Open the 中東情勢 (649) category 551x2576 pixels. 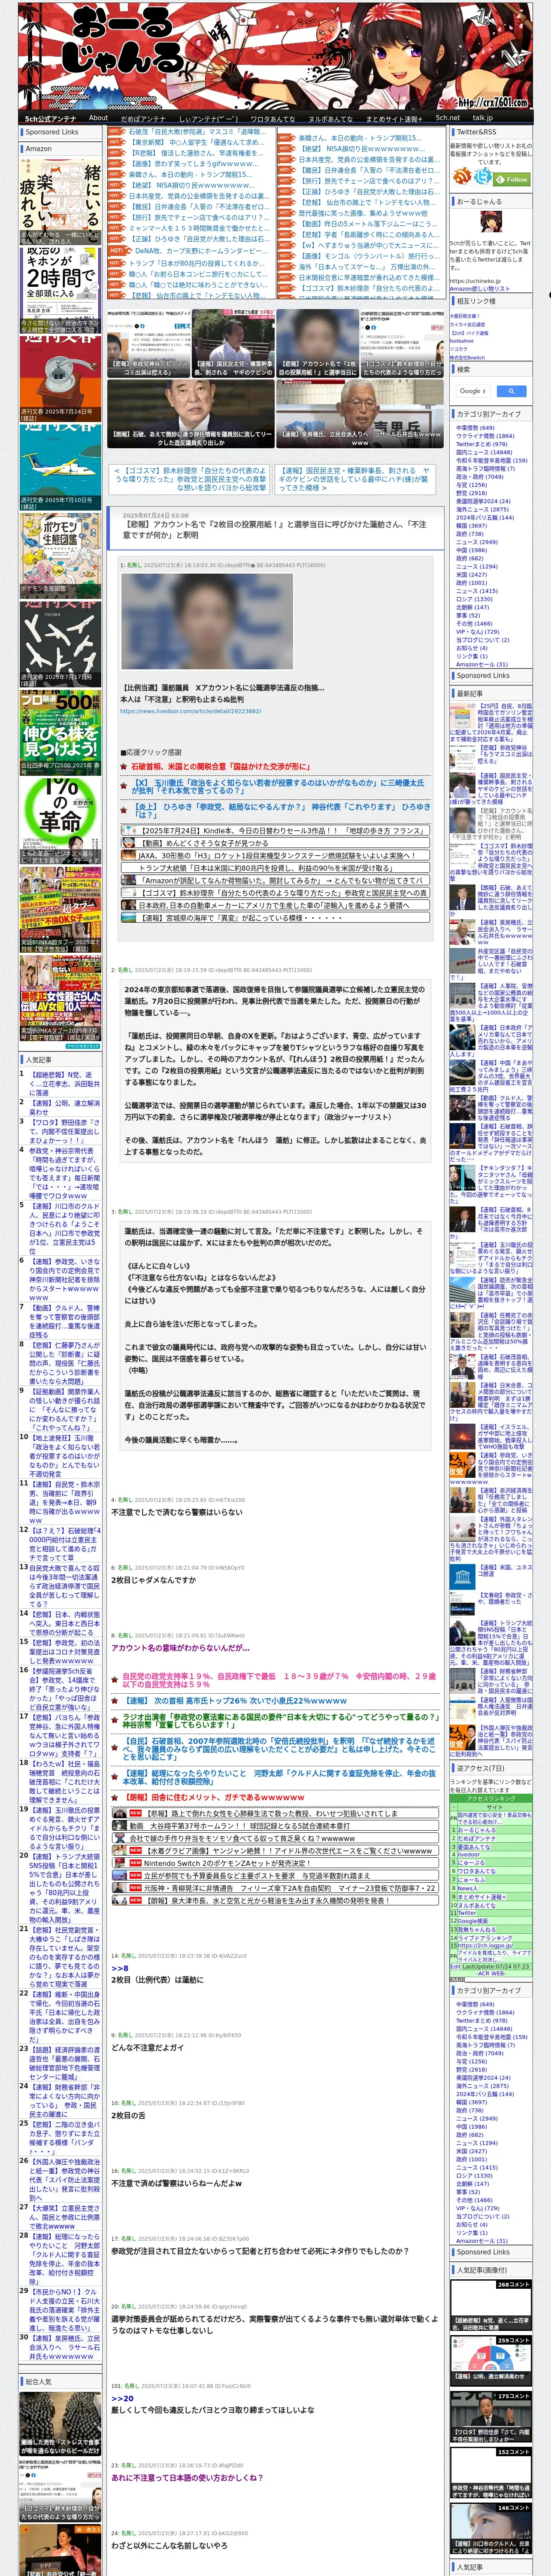click(475, 428)
